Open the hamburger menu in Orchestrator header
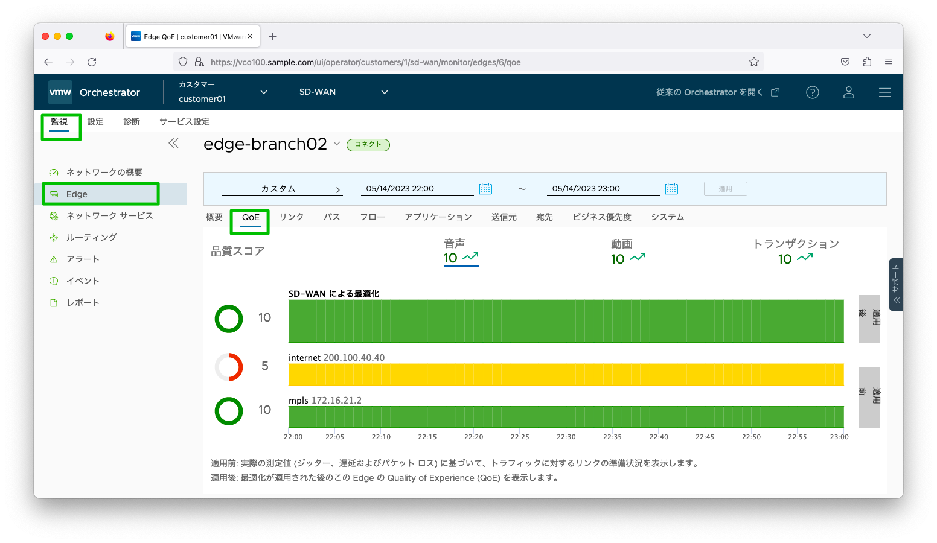 [x=885, y=92]
